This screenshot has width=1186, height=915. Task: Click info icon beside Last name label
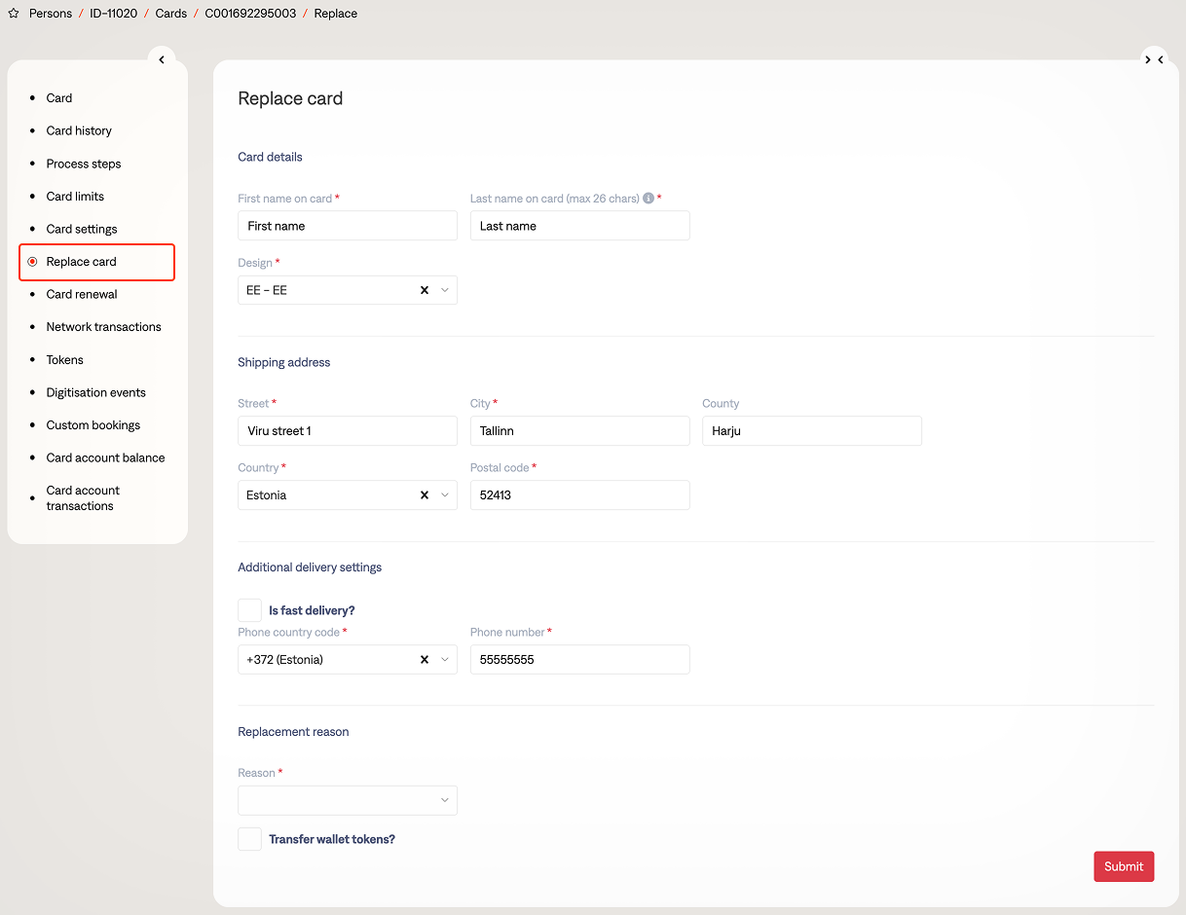click(649, 199)
